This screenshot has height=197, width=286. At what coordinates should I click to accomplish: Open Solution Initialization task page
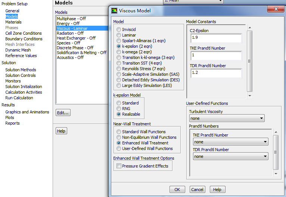[x=24, y=87]
